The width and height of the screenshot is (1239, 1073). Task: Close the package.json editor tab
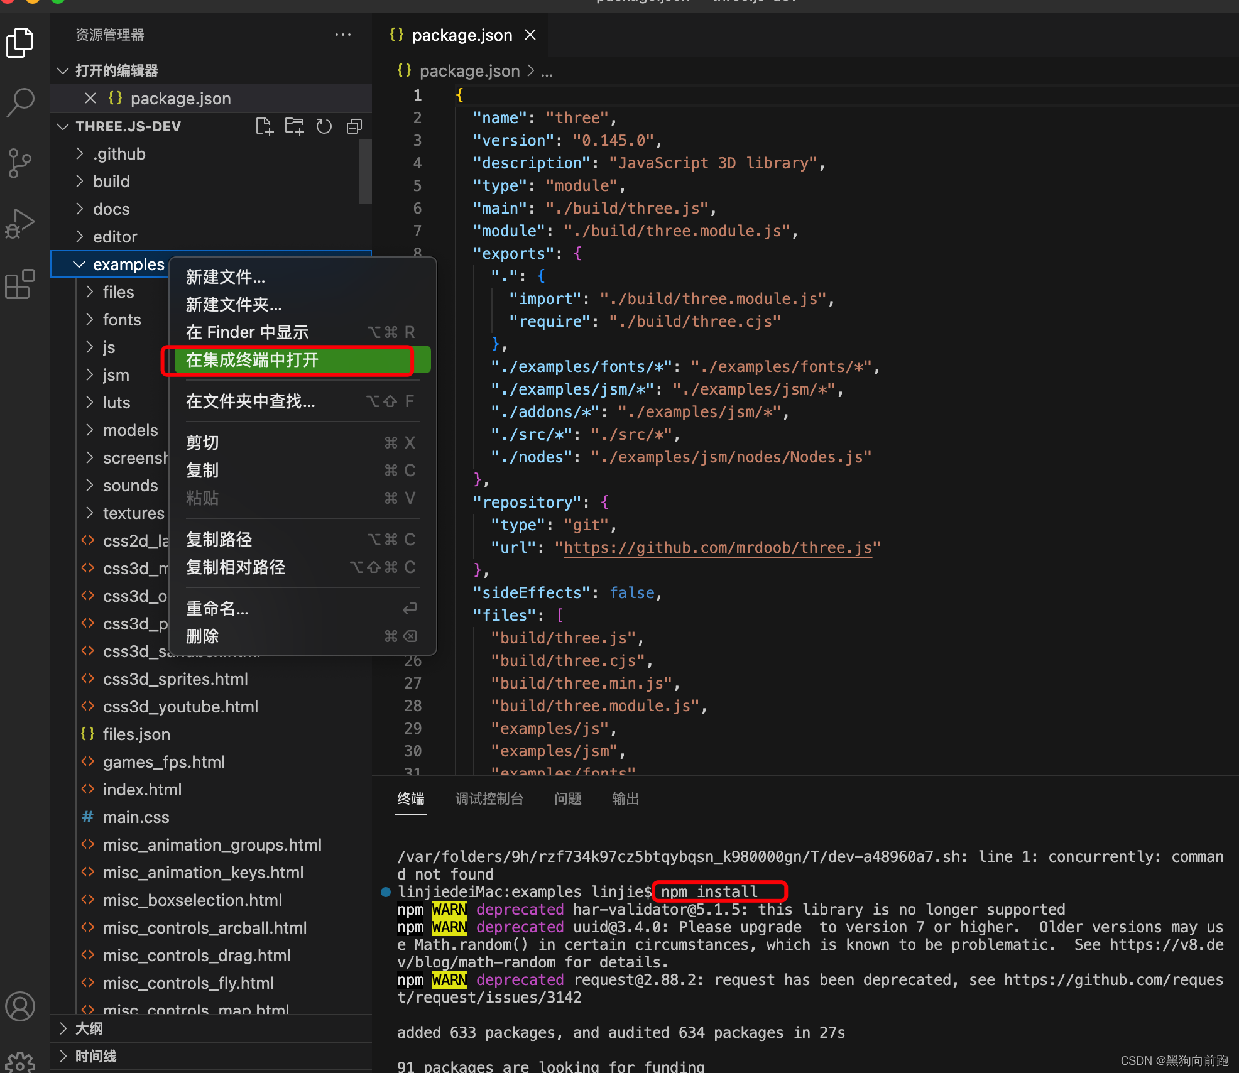click(530, 35)
